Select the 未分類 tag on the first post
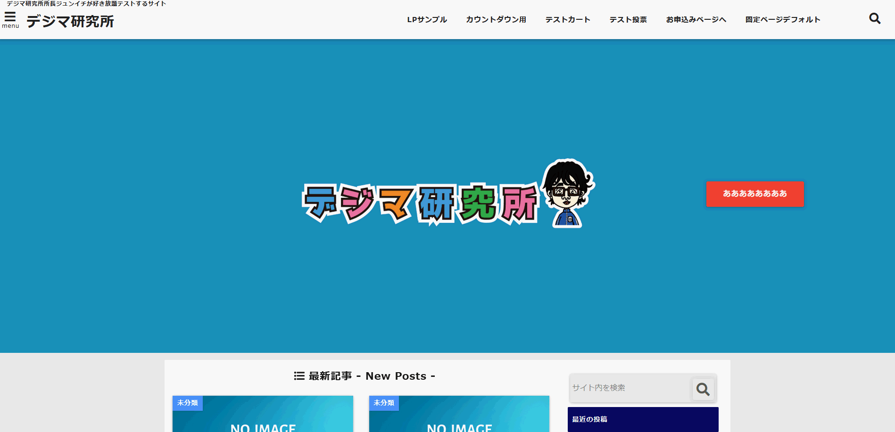This screenshot has height=432, width=895. (187, 403)
